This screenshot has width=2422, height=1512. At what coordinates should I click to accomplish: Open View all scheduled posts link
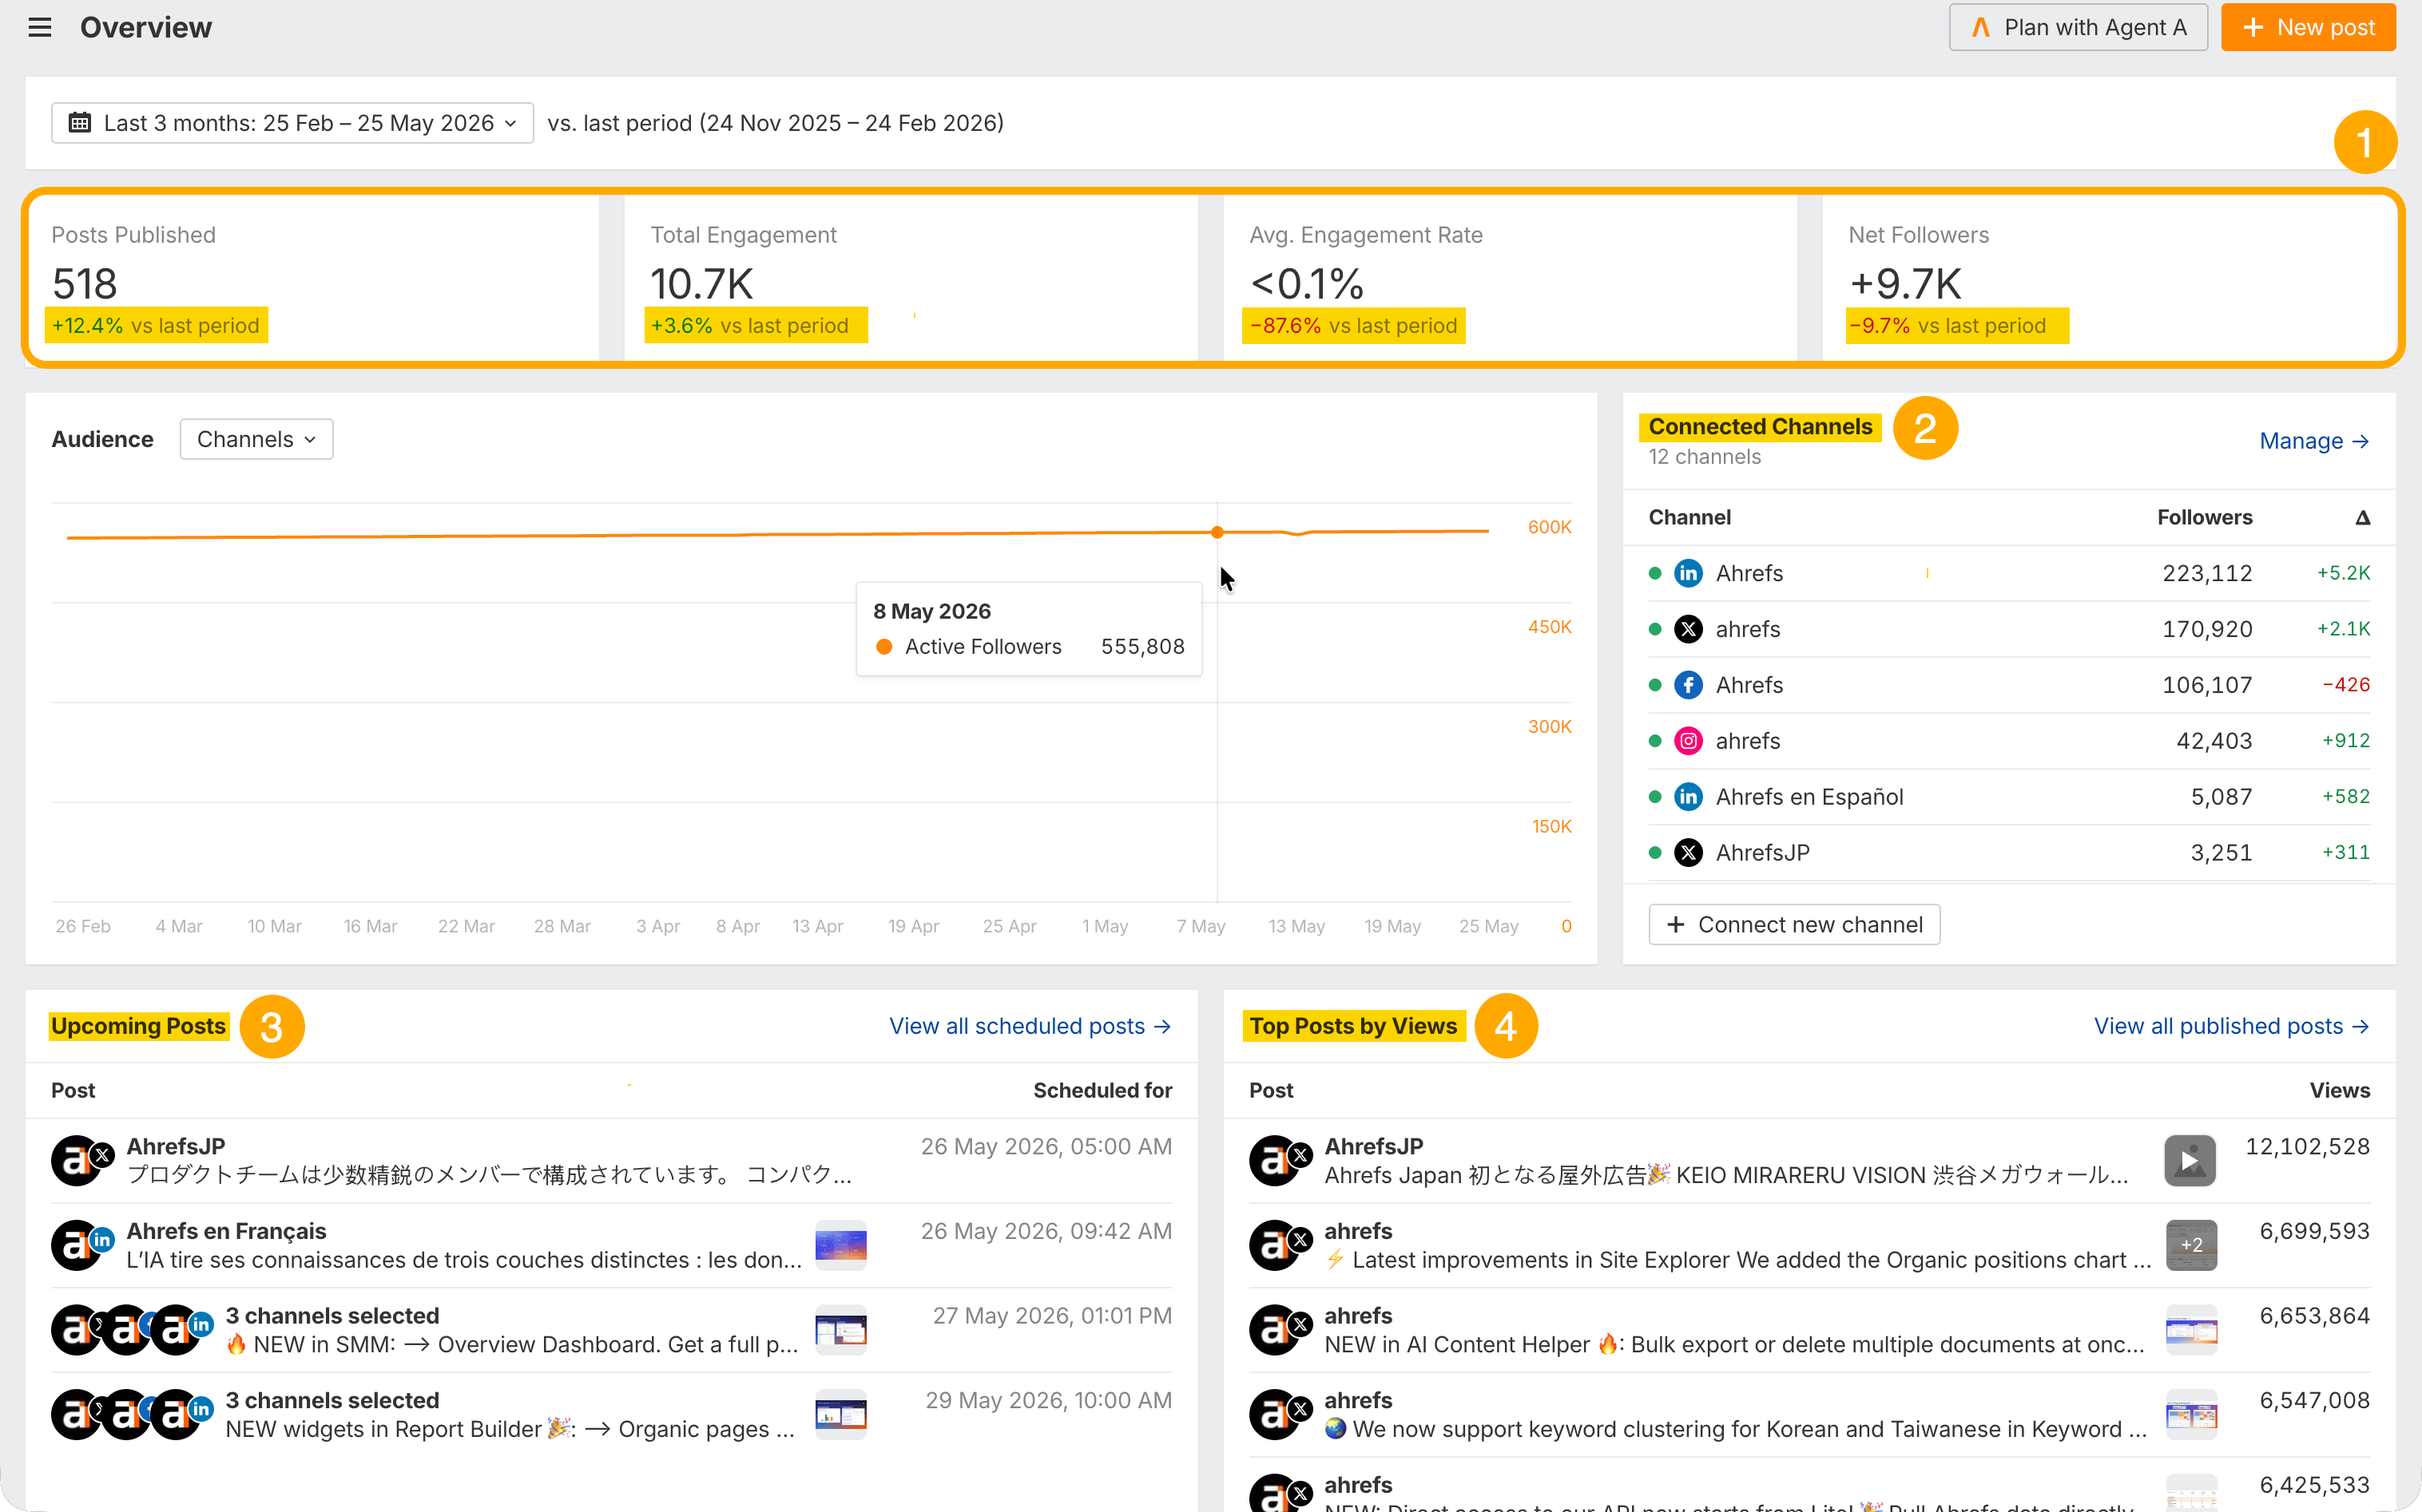point(1030,1026)
